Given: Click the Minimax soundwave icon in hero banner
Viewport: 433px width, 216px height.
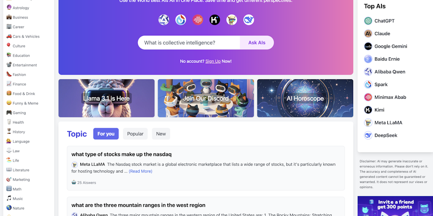Looking at the screenshot, I should [x=198, y=20].
